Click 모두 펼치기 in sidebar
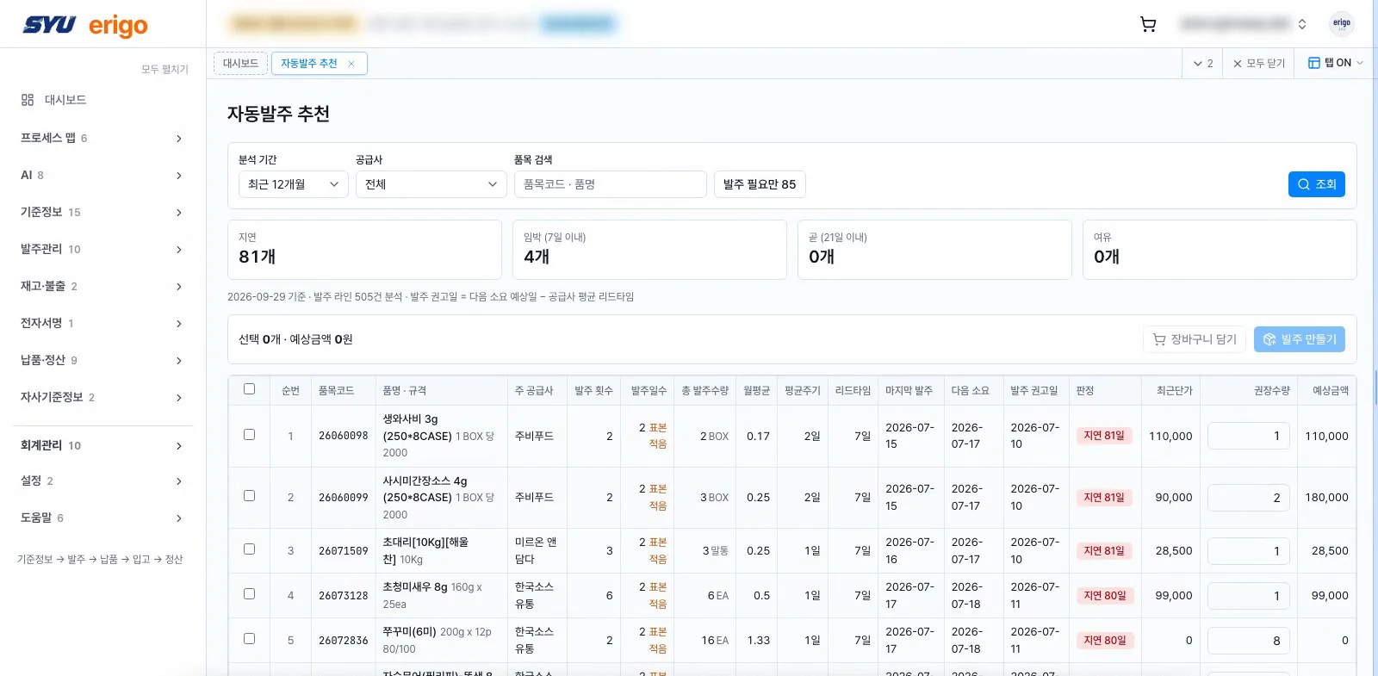This screenshot has width=1378, height=676. click(x=164, y=69)
